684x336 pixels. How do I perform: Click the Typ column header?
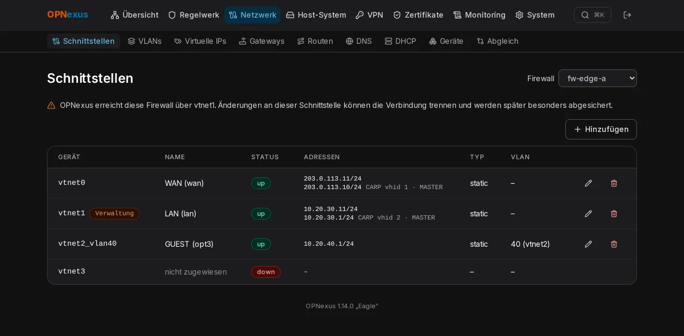pos(477,157)
